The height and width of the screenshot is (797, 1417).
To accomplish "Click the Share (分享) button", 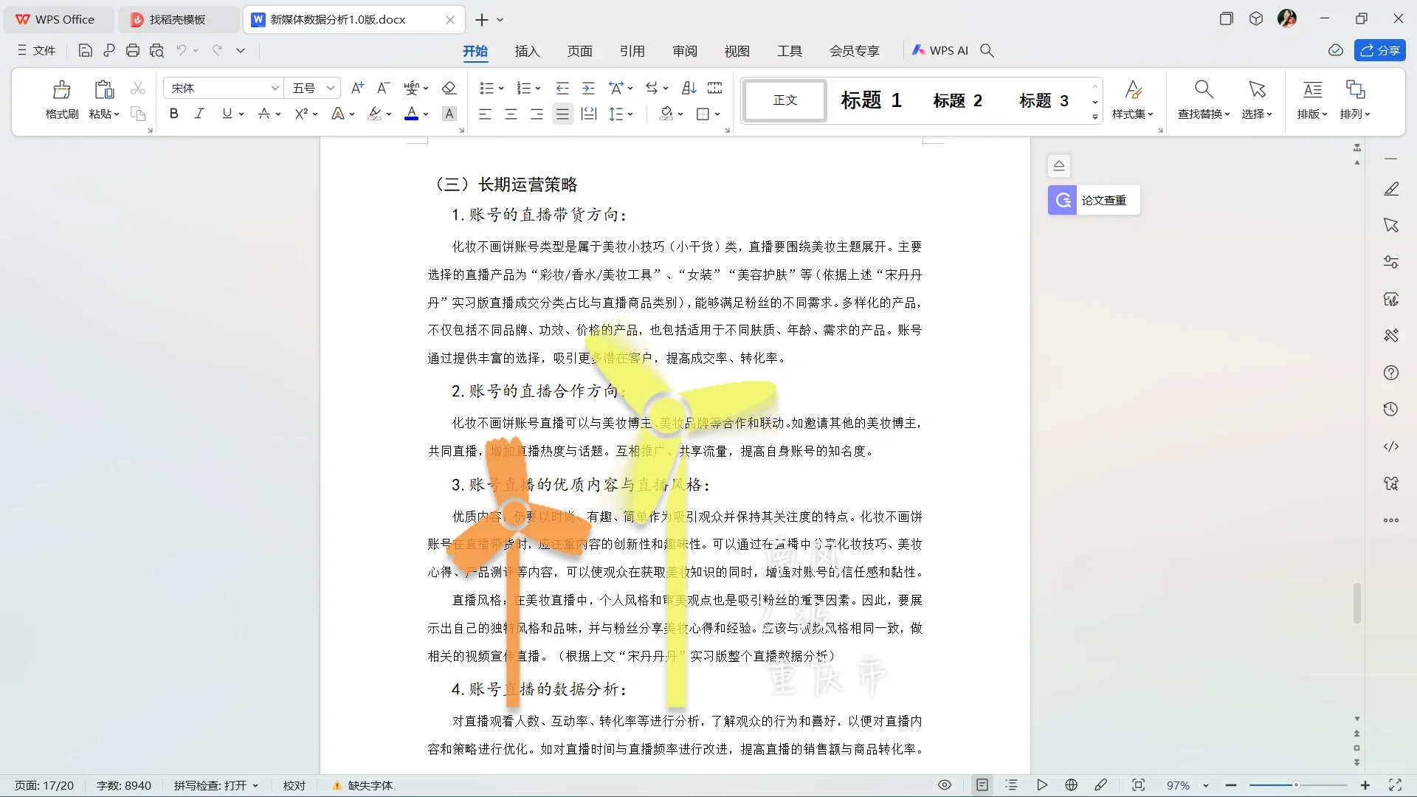I will (x=1380, y=50).
